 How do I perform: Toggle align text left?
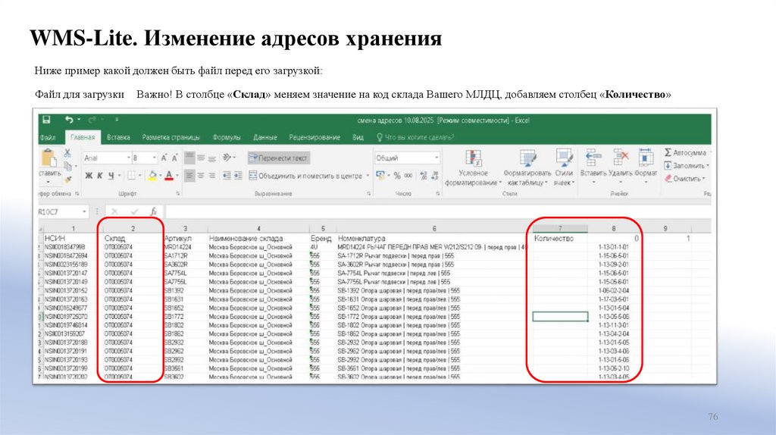189,175
